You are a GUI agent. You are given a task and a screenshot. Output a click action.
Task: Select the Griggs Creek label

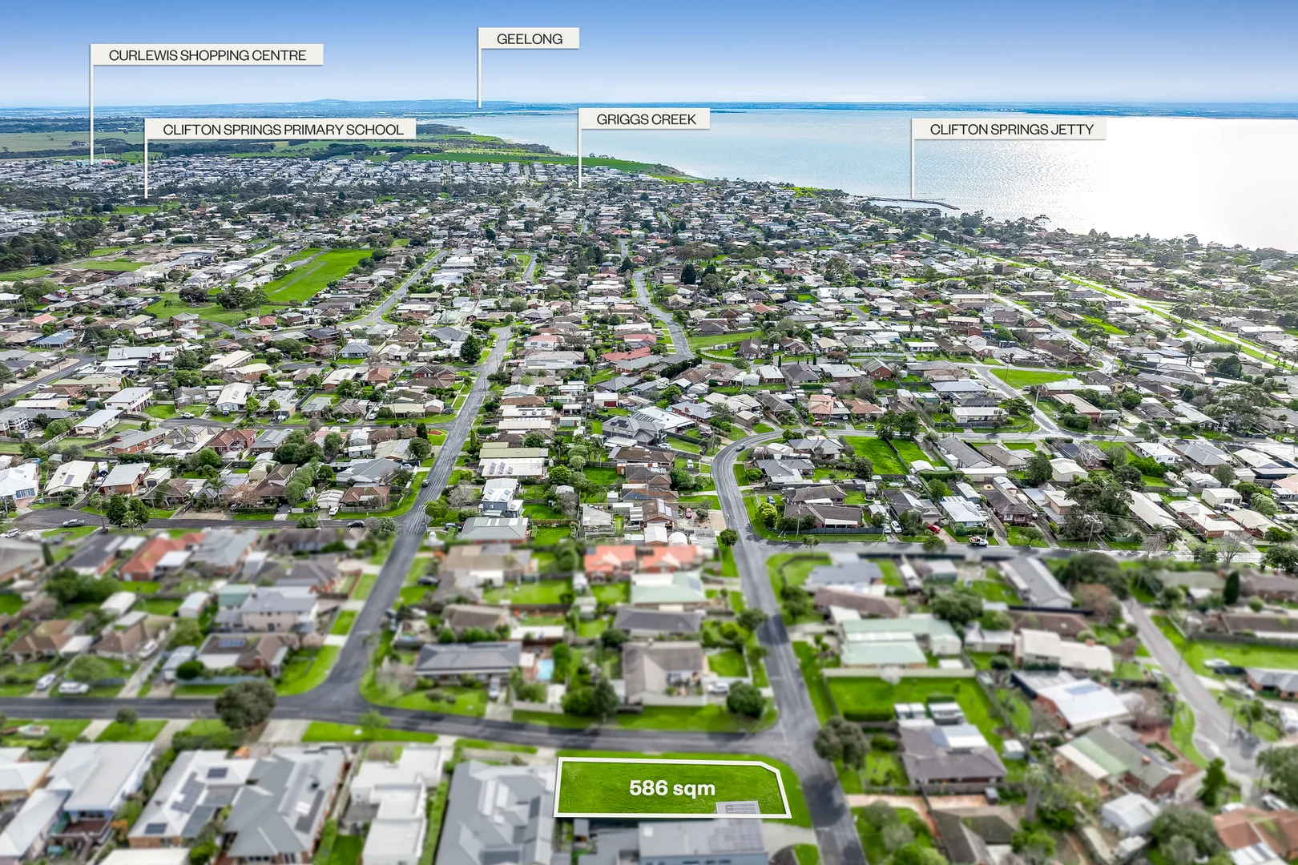coord(646,119)
